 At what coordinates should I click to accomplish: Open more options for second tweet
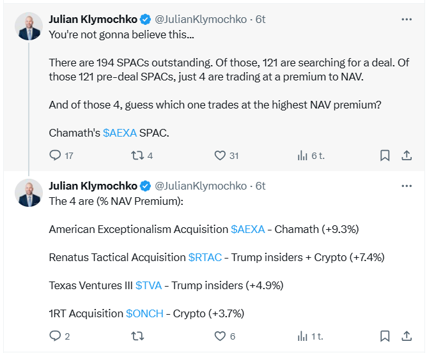click(407, 186)
